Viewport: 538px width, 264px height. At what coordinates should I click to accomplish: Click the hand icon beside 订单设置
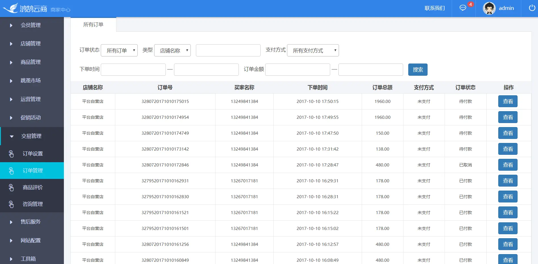[x=11, y=154]
